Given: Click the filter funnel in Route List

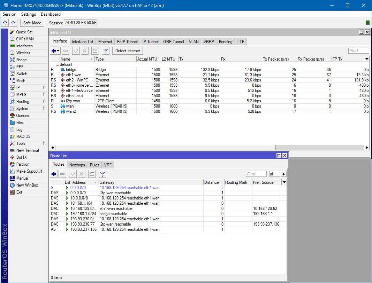Looking at the screenshot, I should click(103, 174).
